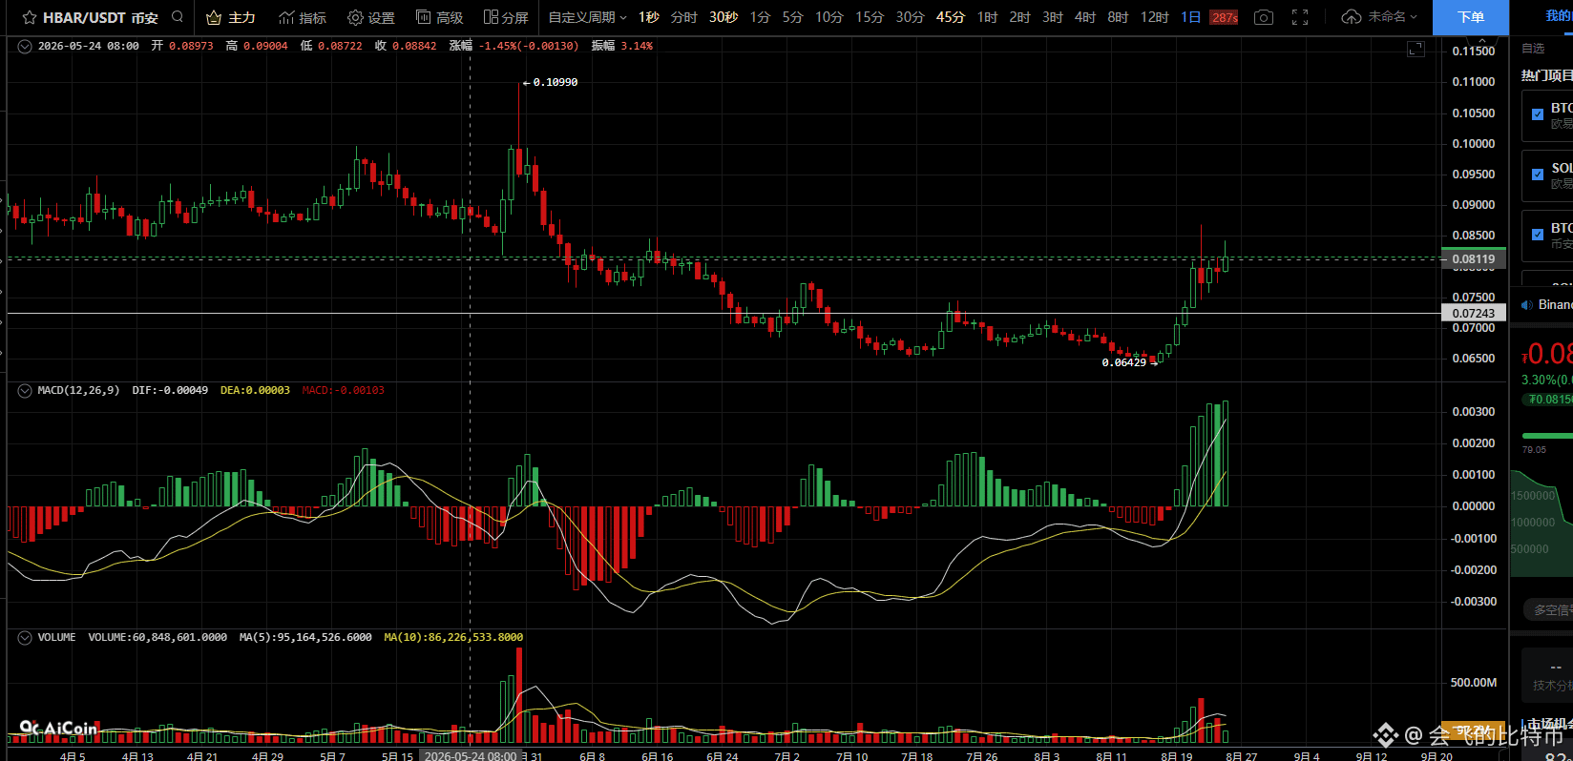Take a chart screenshot with camera icon
Image resolution: width=1573 pixels, height=761 pixels.
(x=1263, y=17)
